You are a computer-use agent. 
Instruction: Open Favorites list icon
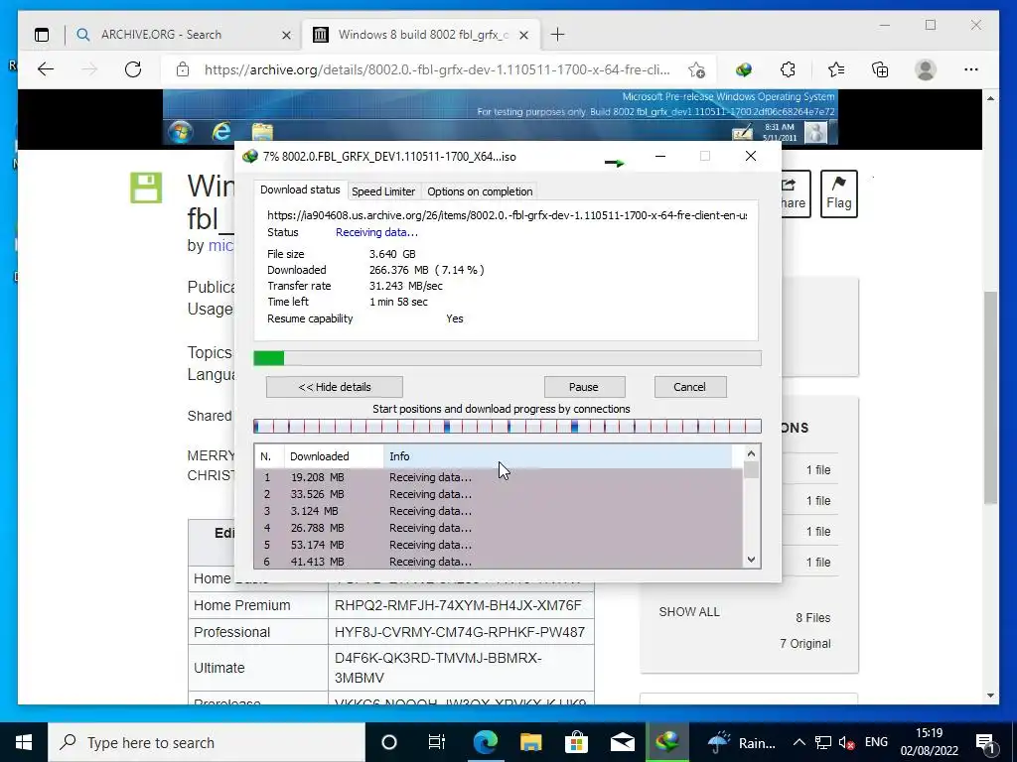pos(836,69)
